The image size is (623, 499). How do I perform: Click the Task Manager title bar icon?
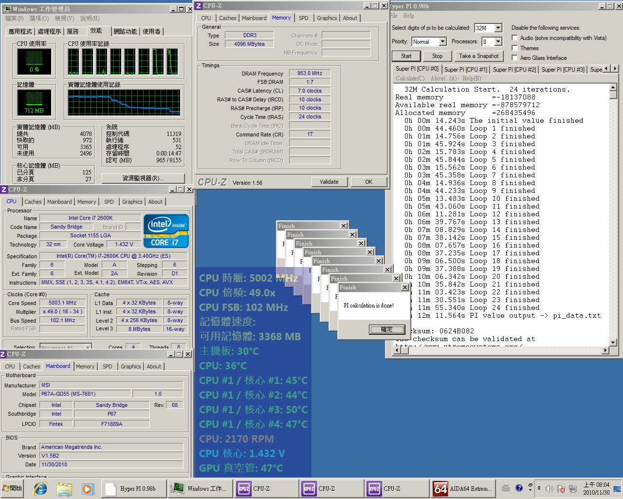tap(7, 9)
